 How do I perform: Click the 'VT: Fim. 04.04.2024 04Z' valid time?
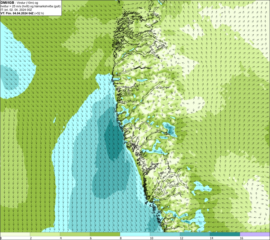17,13
